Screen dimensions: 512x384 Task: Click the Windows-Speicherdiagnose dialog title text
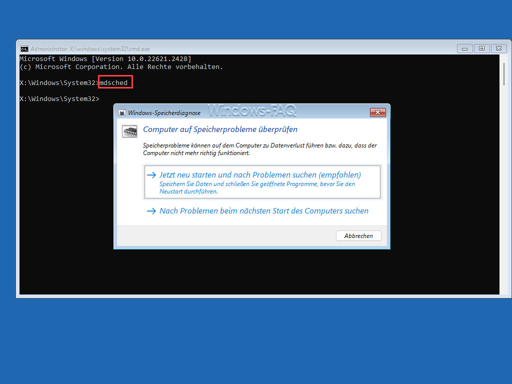[164, 113]
